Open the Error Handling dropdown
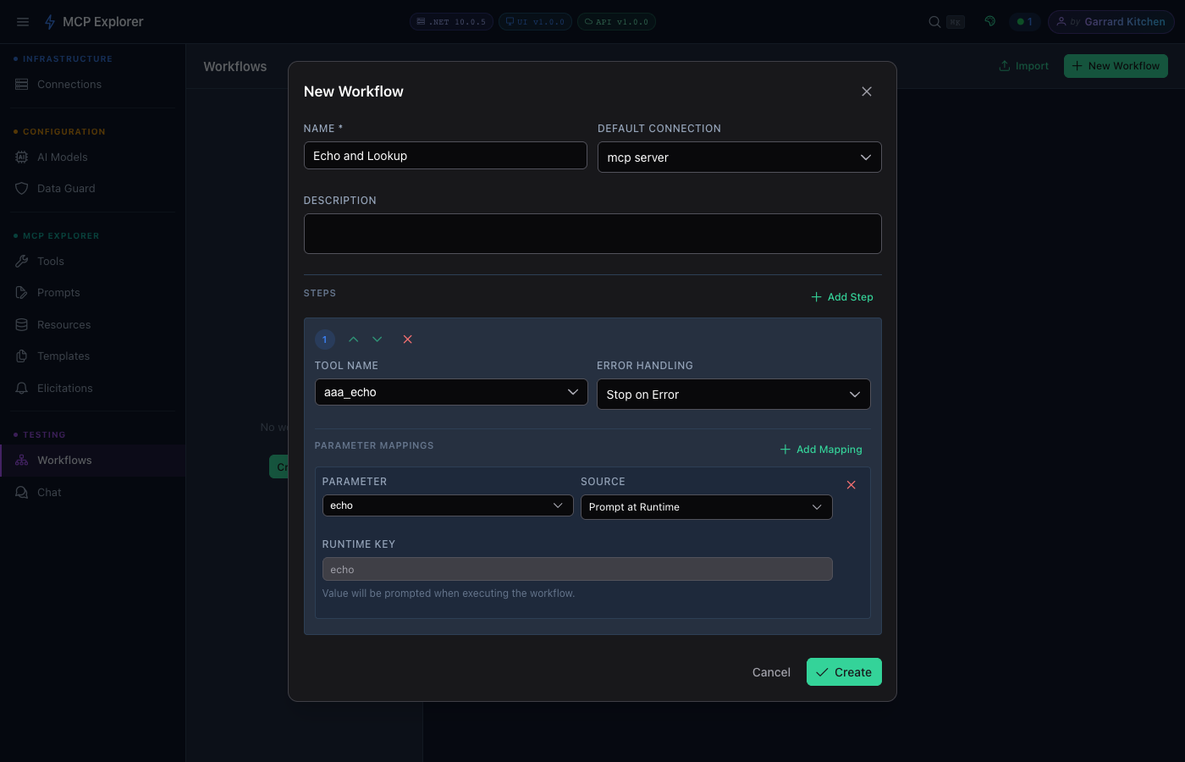1185x762 pixels. click(x=733, y=394)
